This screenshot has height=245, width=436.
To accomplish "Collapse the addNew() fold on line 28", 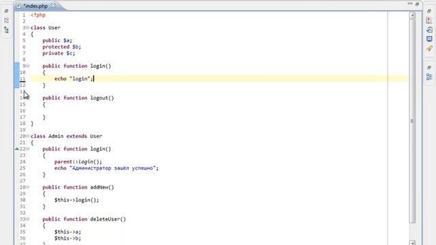I will (27, 188).
